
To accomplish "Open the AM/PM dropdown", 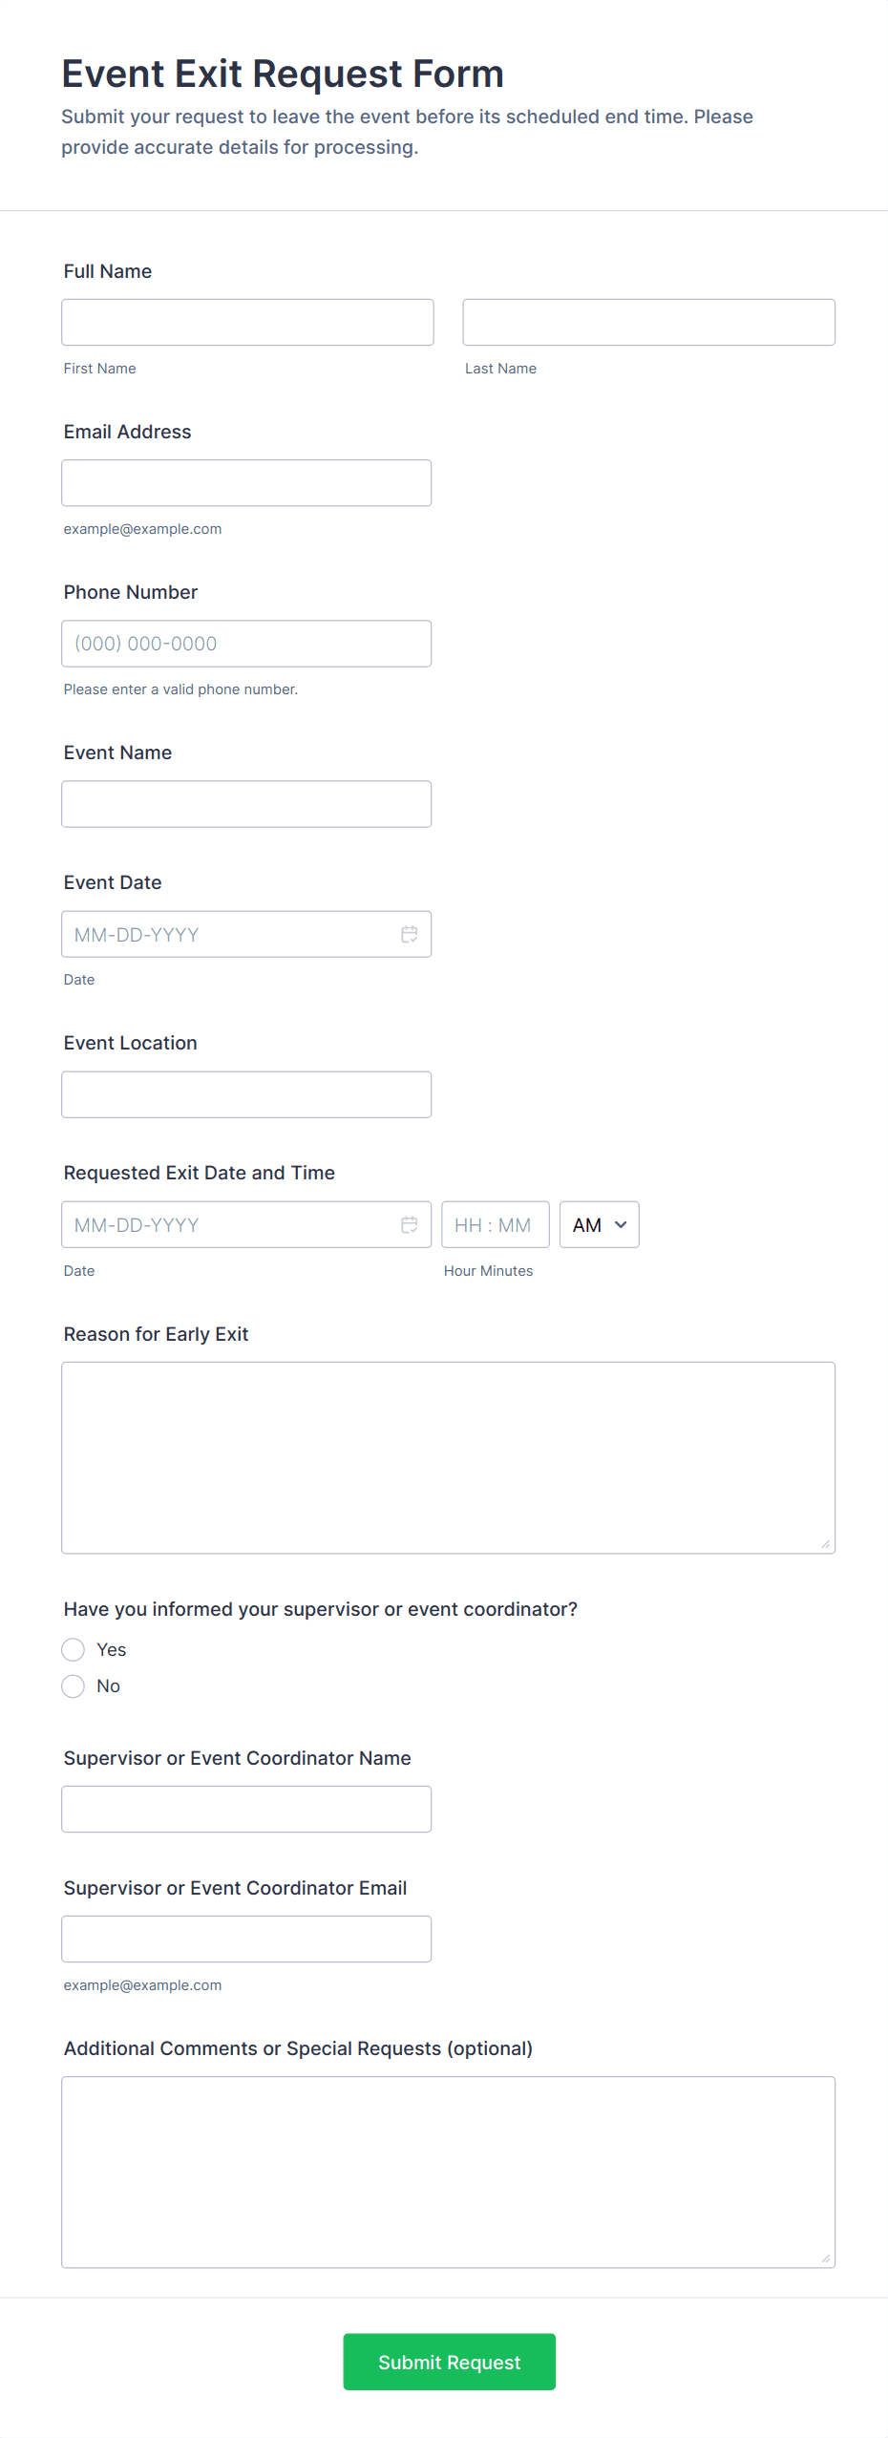I will [599, 1224].
